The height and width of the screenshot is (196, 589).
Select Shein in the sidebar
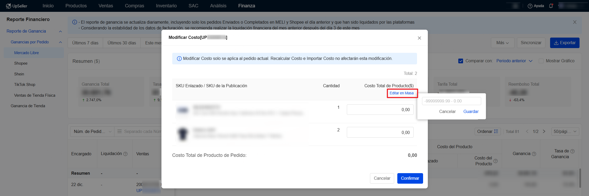coord(19,74)
